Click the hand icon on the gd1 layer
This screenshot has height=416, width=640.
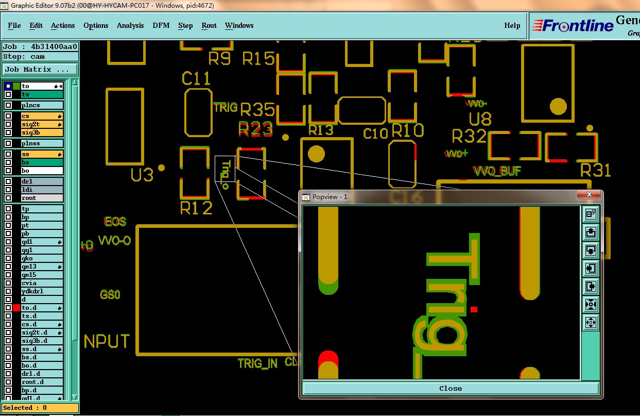tap(60, 242)
